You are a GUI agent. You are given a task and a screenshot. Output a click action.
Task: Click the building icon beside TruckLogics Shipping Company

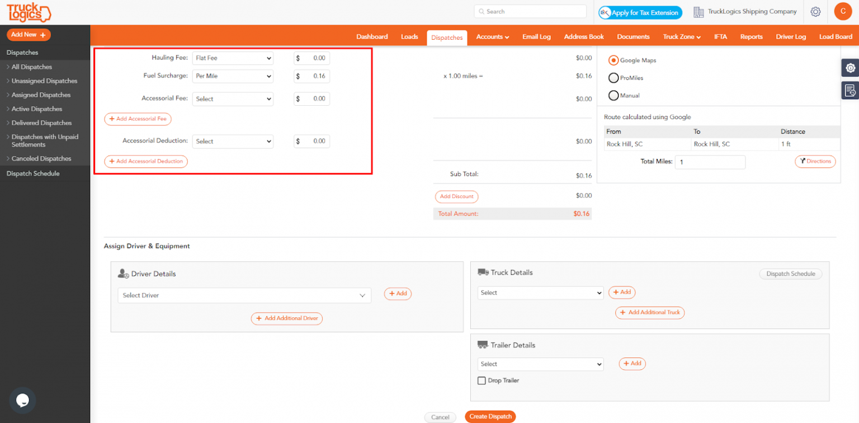pos(698,11)
